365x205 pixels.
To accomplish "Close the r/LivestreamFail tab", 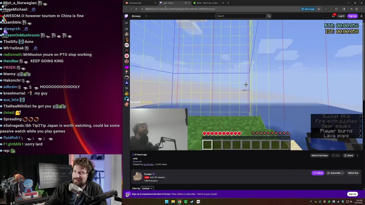I will [x=155, y=3].
